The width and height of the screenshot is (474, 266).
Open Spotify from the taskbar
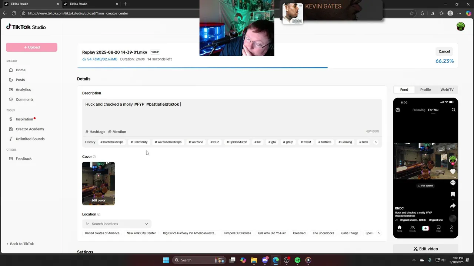pos(297,260)
